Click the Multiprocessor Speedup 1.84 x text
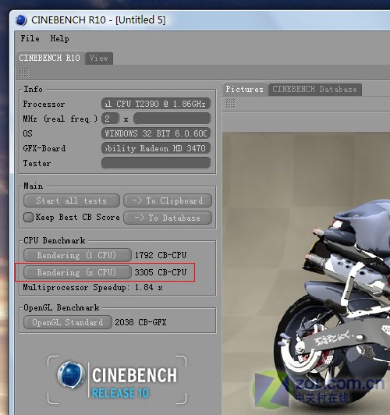390x415 pixels. pos(93,287)
